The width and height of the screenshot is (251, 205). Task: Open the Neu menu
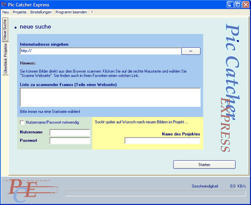pos(5,12)
